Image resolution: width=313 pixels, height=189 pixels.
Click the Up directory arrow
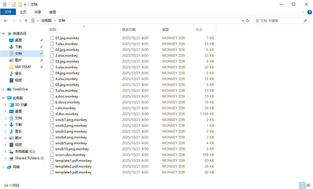click(x=26, y=21)
